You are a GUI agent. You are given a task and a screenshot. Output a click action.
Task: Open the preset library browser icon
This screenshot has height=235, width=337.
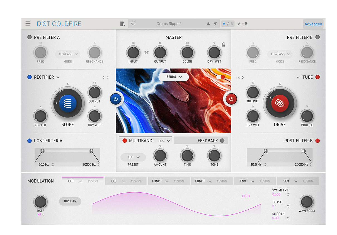(x=122, y=24)
